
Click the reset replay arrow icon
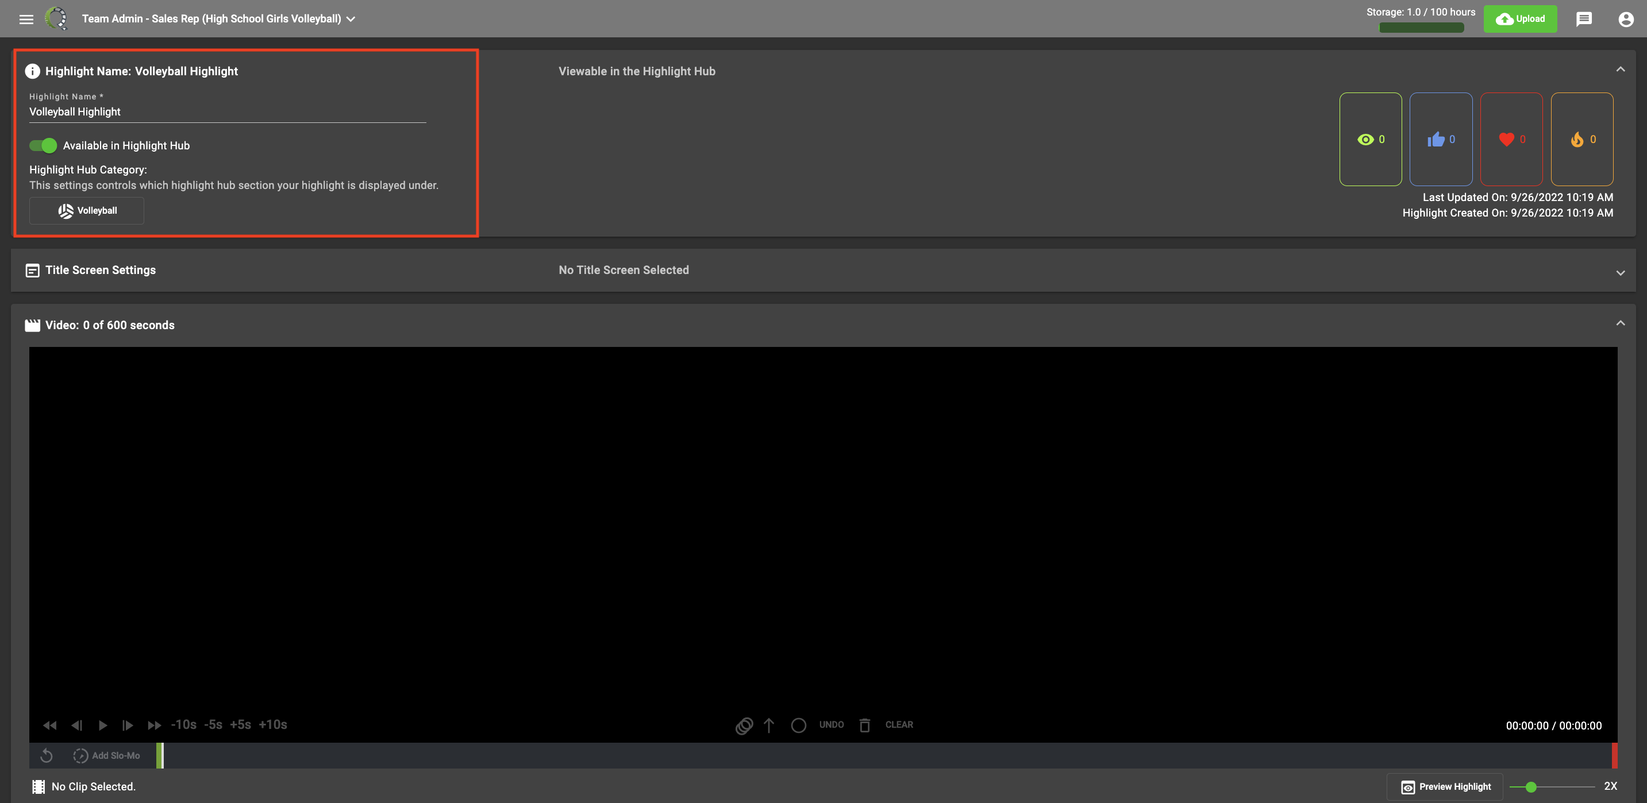[46, 756]
